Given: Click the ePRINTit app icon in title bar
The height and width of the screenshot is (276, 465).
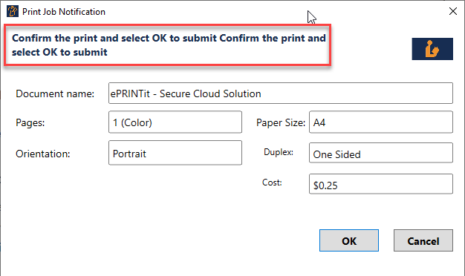Looking at the screenshot, I should point(13,12).
